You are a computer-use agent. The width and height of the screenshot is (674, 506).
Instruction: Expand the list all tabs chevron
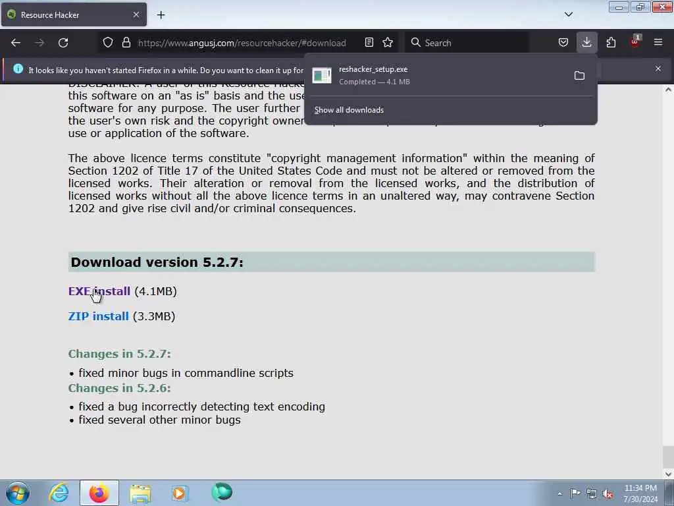568,14
